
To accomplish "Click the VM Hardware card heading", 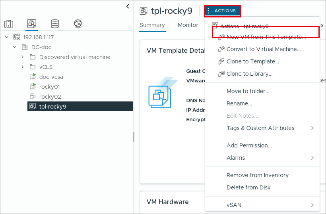I will tap(168, 202).
